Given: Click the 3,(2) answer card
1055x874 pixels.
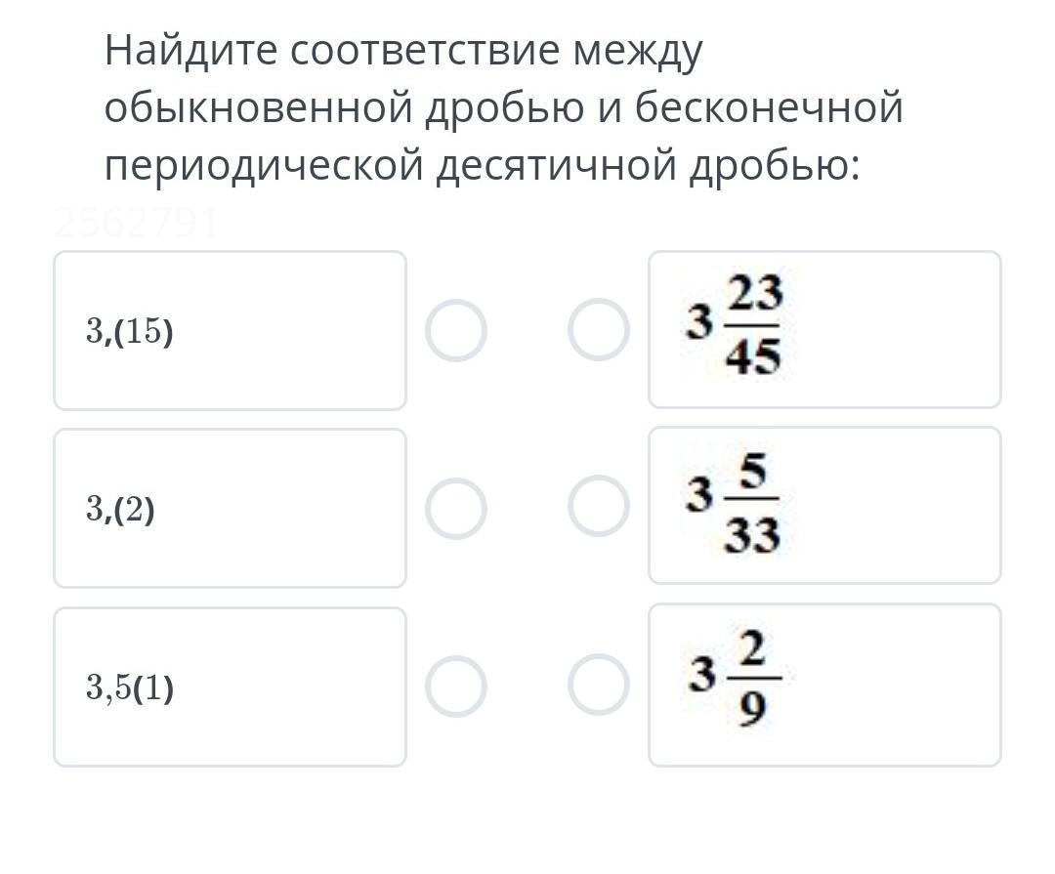Looking at the screenshot, I should click(231, 509).
